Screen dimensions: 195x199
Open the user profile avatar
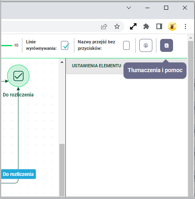point(172,26)
